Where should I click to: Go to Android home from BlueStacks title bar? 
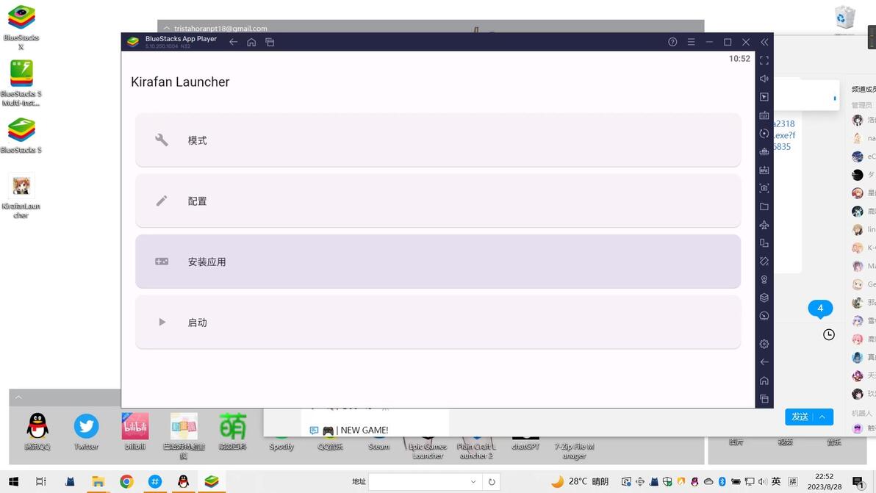click(251, 42)
